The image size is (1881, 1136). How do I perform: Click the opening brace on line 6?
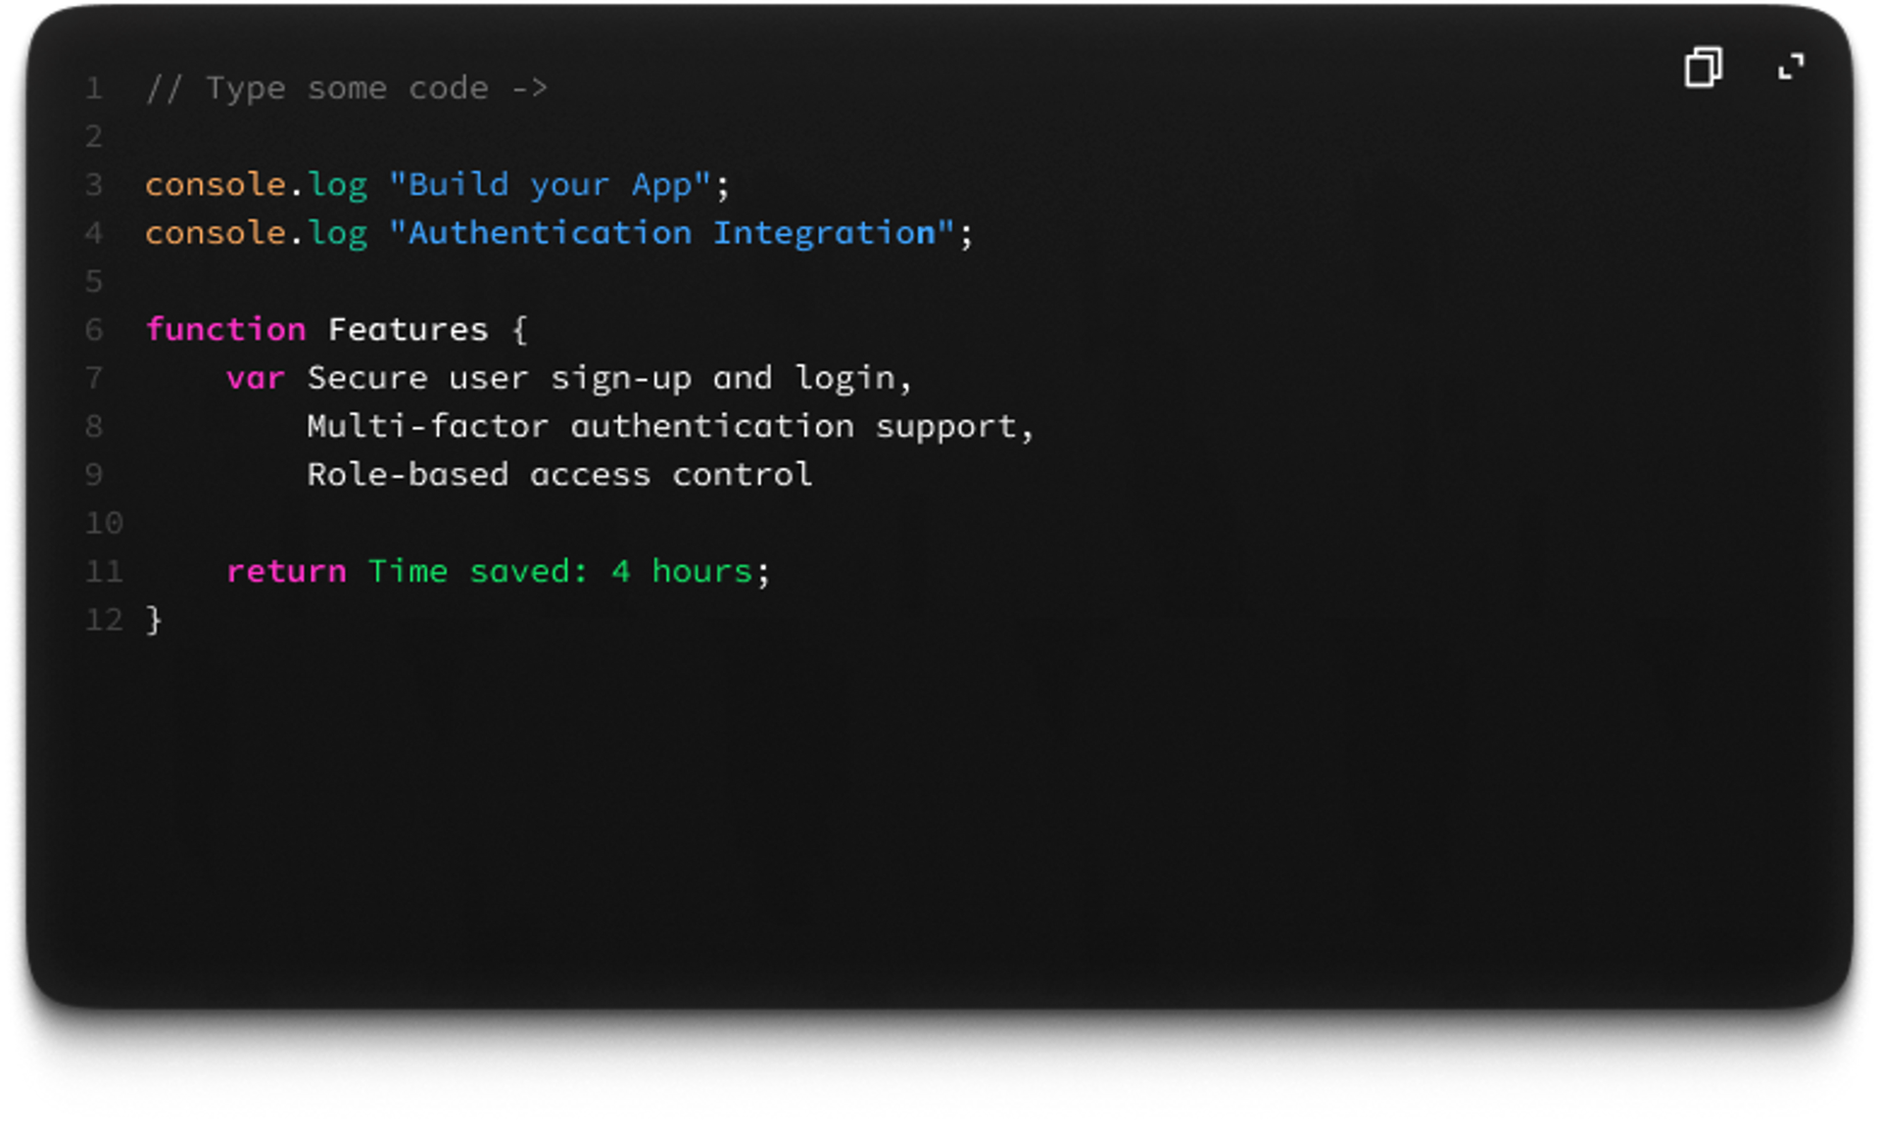click(519, 329)
